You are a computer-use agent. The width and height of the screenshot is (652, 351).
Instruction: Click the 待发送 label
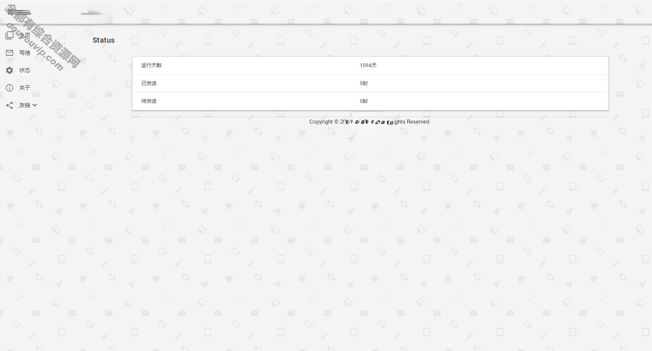[x=149, y=101]
